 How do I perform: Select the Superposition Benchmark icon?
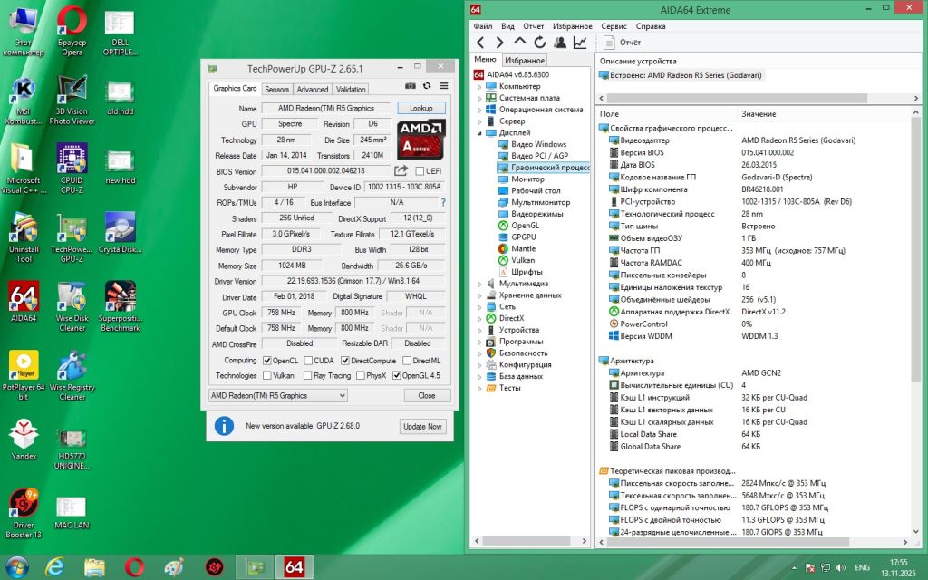(121, 306)
